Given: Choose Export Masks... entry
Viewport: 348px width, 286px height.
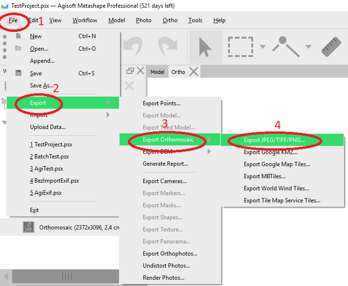Looking at the screenshot, I should (170, 205).
